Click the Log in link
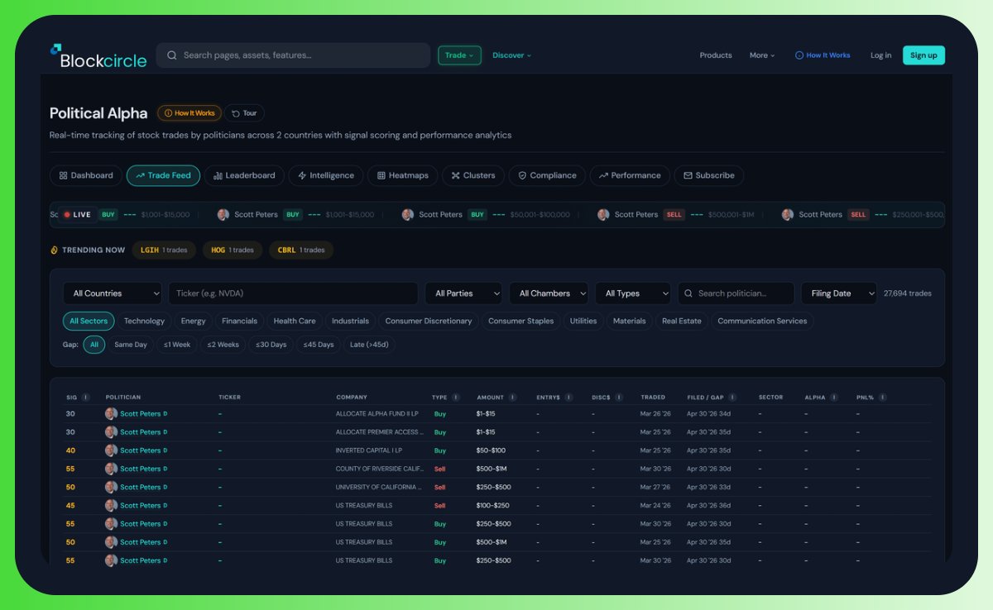This screenshot has width=993, height=610. tap(881, 55)
